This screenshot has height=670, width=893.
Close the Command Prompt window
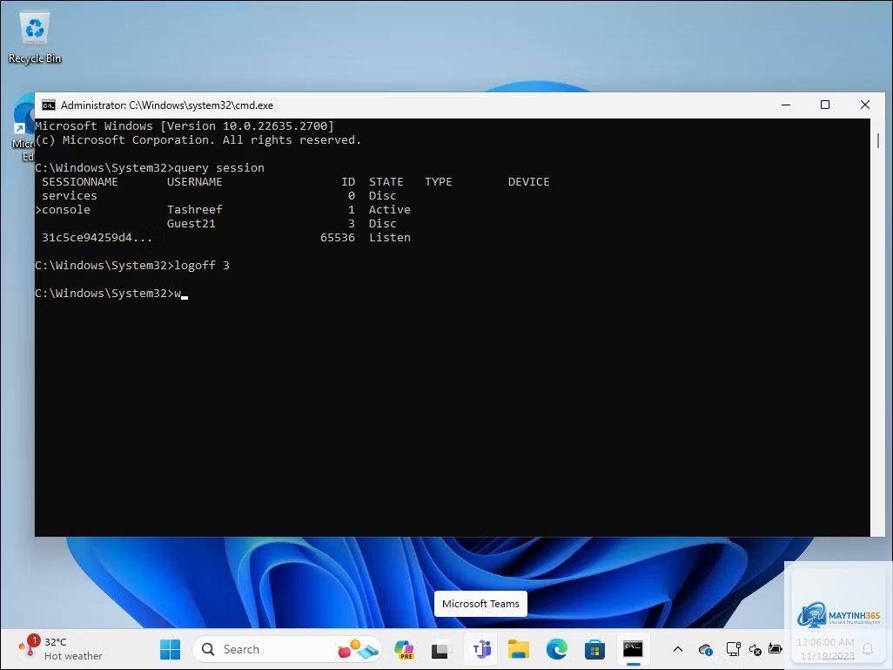[x=864, y=105]
